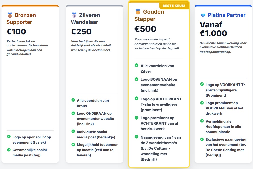
Task: Click the €500 price on Gouden Stapper
Action: (x=145, y=29)
